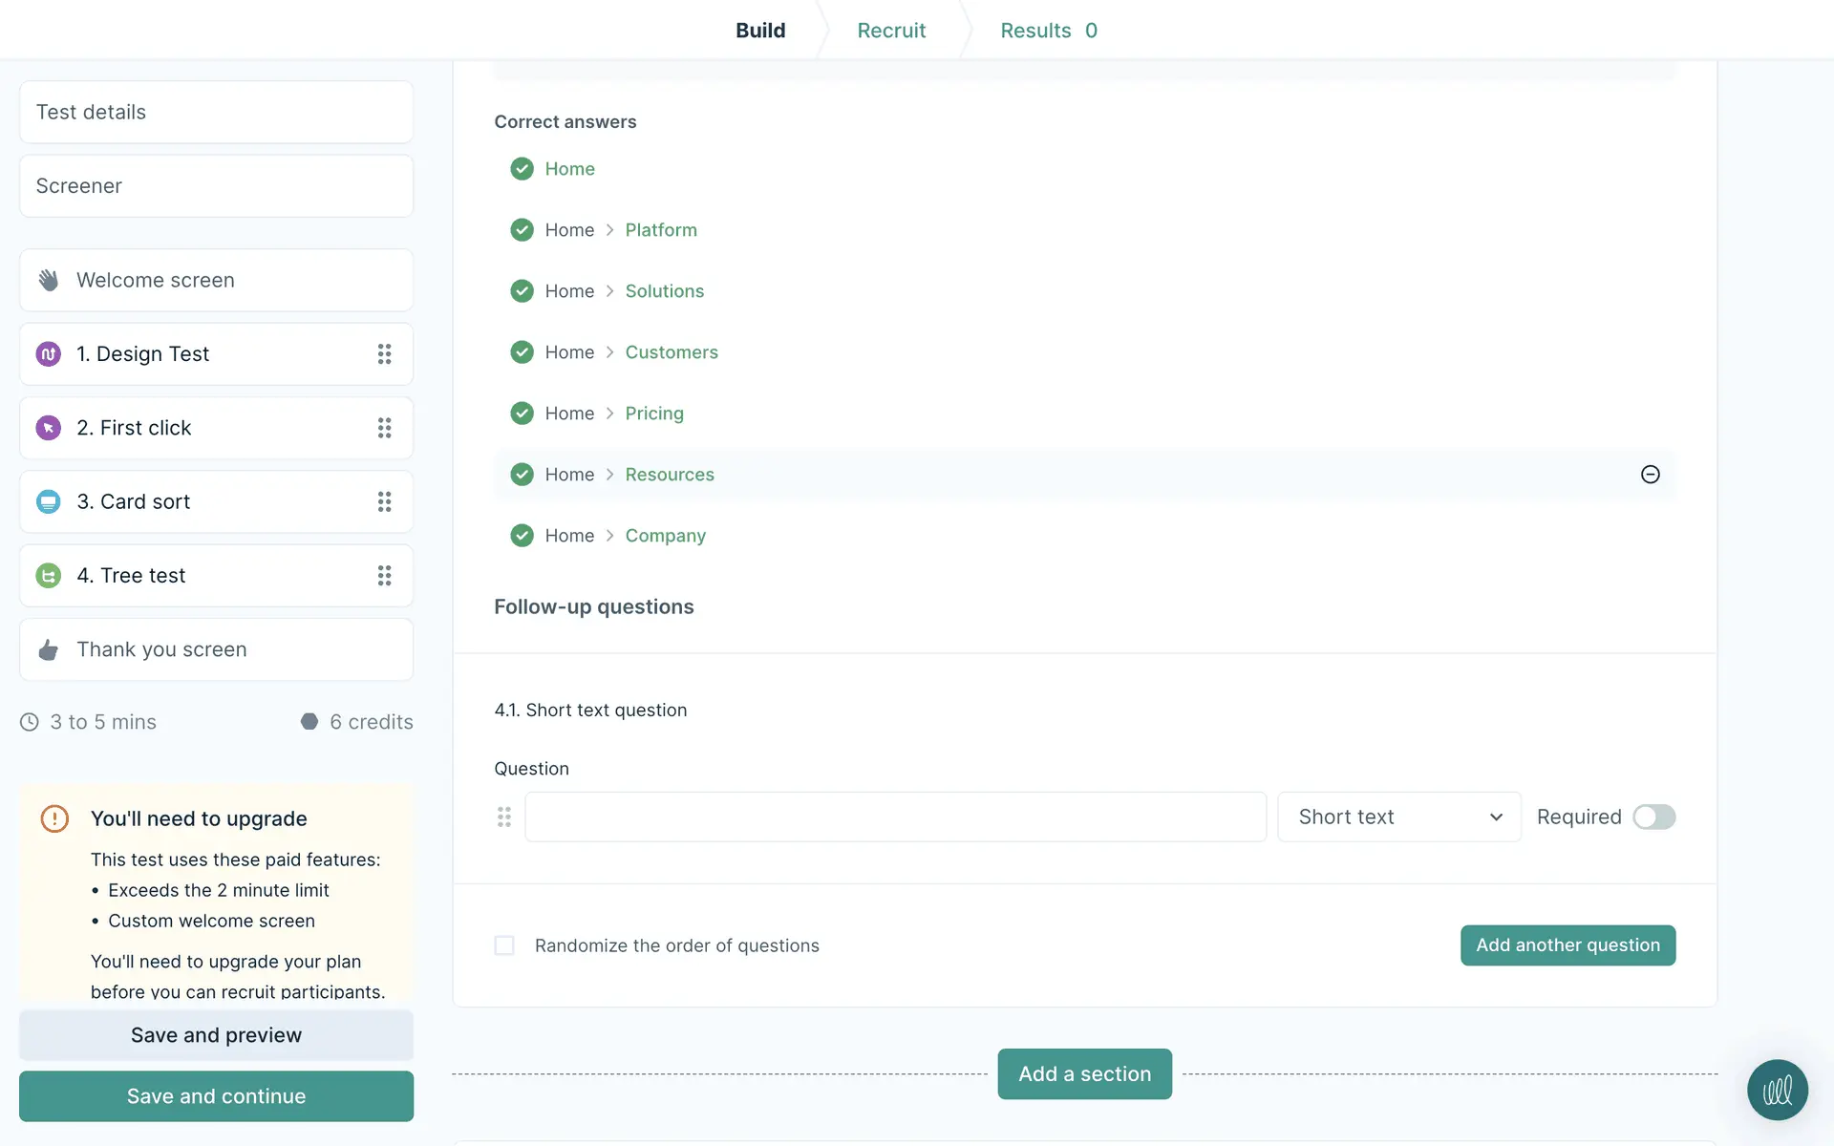Image resolution: width=1834 pixels, height=1146 pixels.
Task: Click the Save and continue button
Action: (x=216, y=1096)
